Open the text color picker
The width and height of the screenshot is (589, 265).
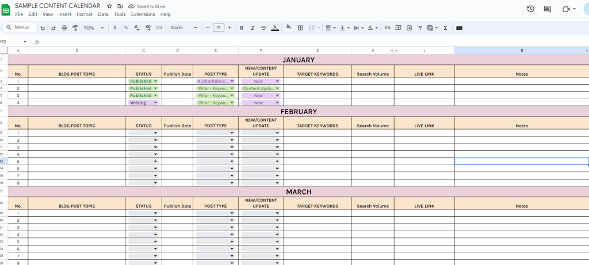[274, 28]
